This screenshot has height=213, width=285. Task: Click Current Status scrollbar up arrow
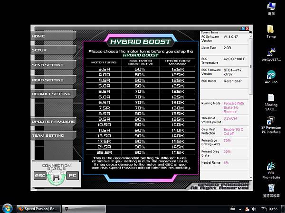(251, 36)
